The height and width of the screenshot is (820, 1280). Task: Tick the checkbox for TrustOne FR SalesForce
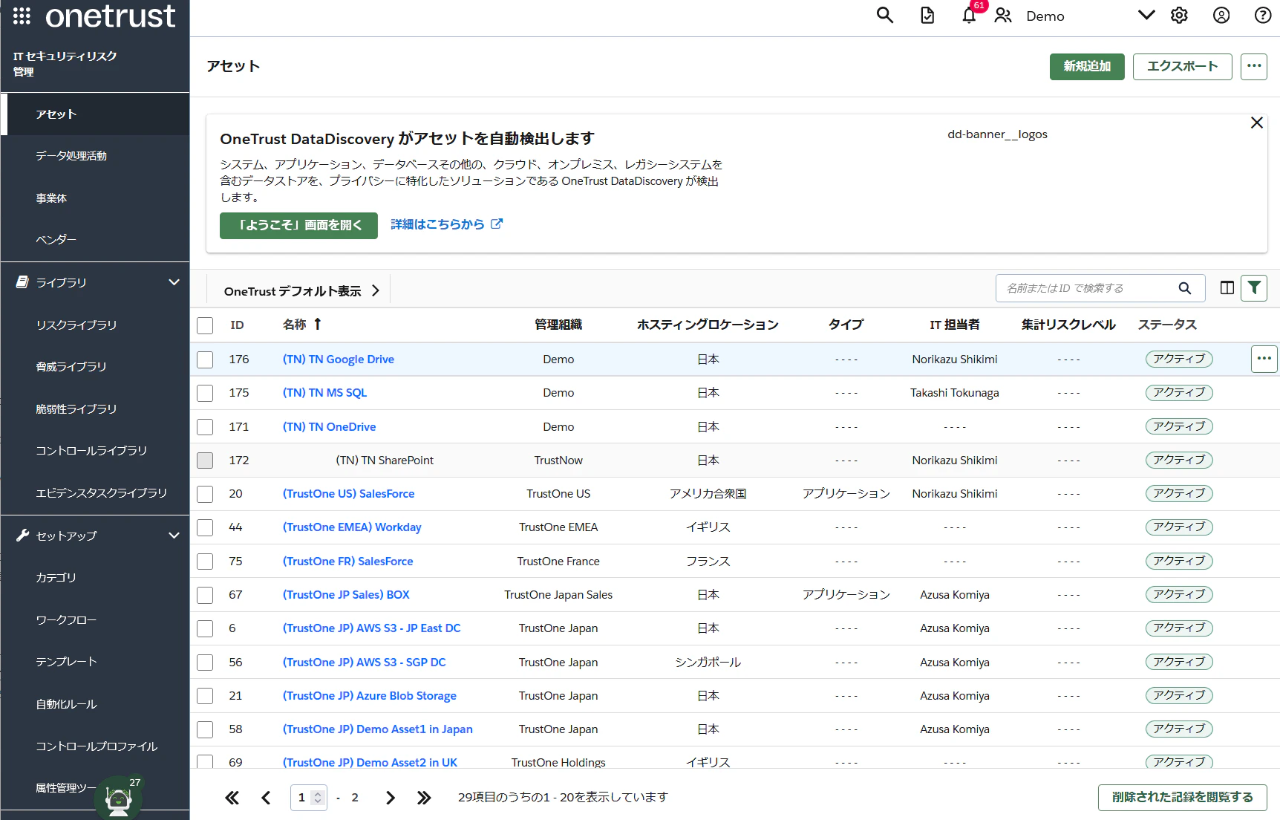(205, 562)
